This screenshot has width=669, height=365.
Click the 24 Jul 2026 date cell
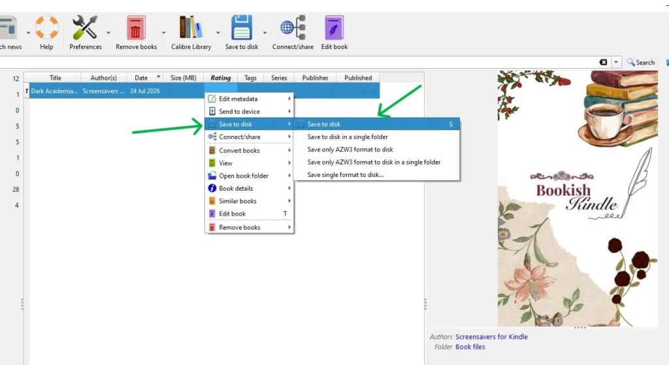(x=145, y=91)
